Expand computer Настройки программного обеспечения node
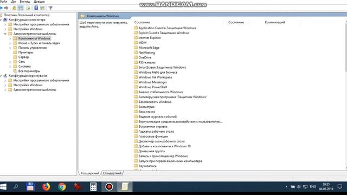Viewport: 347px width, 195px height. 5,24
